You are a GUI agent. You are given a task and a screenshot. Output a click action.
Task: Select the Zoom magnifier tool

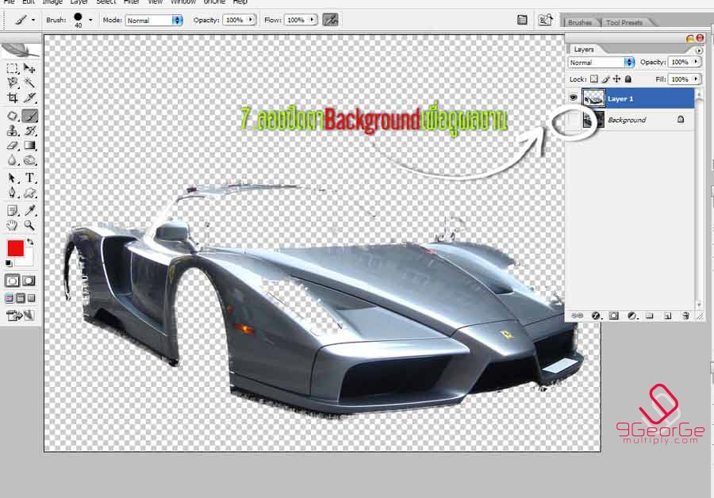pyautogui.click(x=29, y=225)
